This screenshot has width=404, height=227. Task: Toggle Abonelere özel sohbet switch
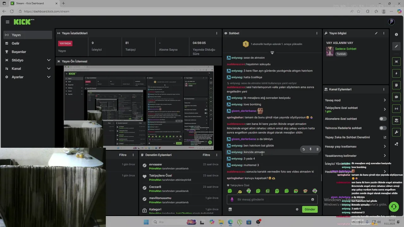(x=383, y=119)
